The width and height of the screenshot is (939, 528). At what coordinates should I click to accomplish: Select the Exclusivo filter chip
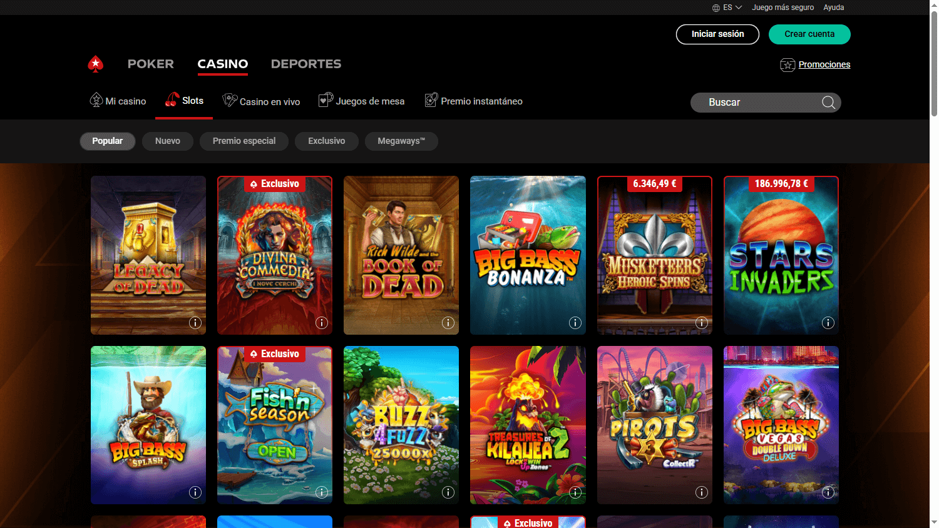click(327, 141)
